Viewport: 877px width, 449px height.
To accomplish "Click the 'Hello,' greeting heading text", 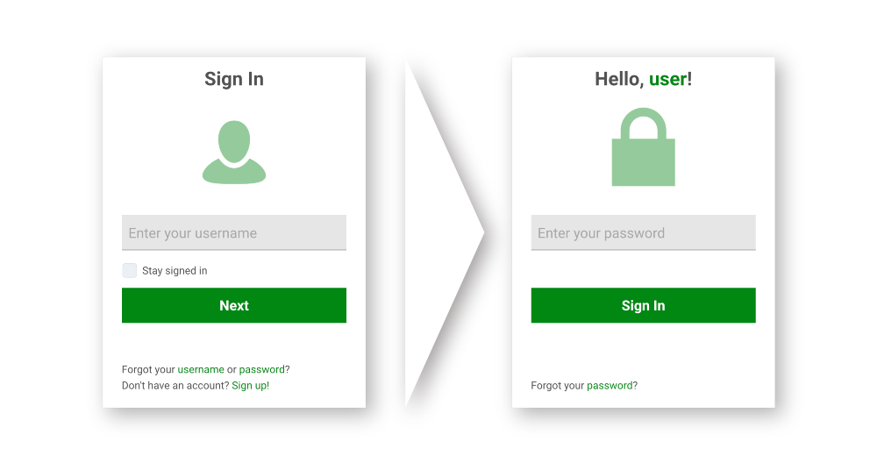I will 619,79.
